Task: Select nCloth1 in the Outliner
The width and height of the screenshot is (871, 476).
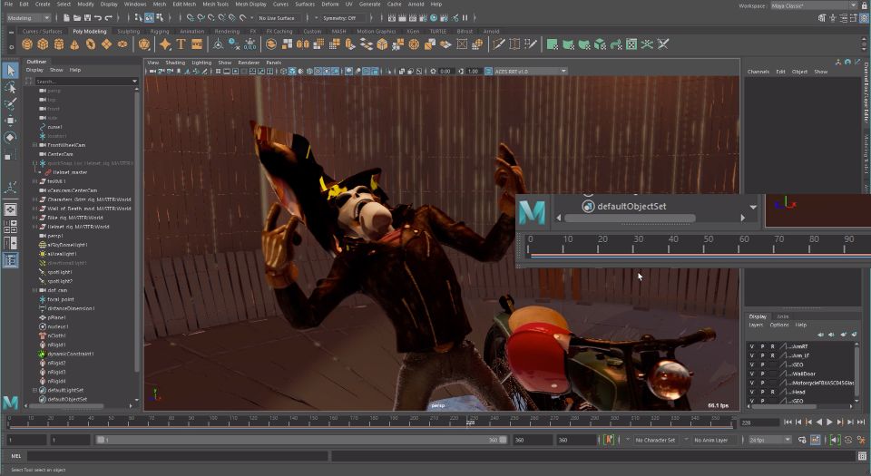Action: coord(57,335)
